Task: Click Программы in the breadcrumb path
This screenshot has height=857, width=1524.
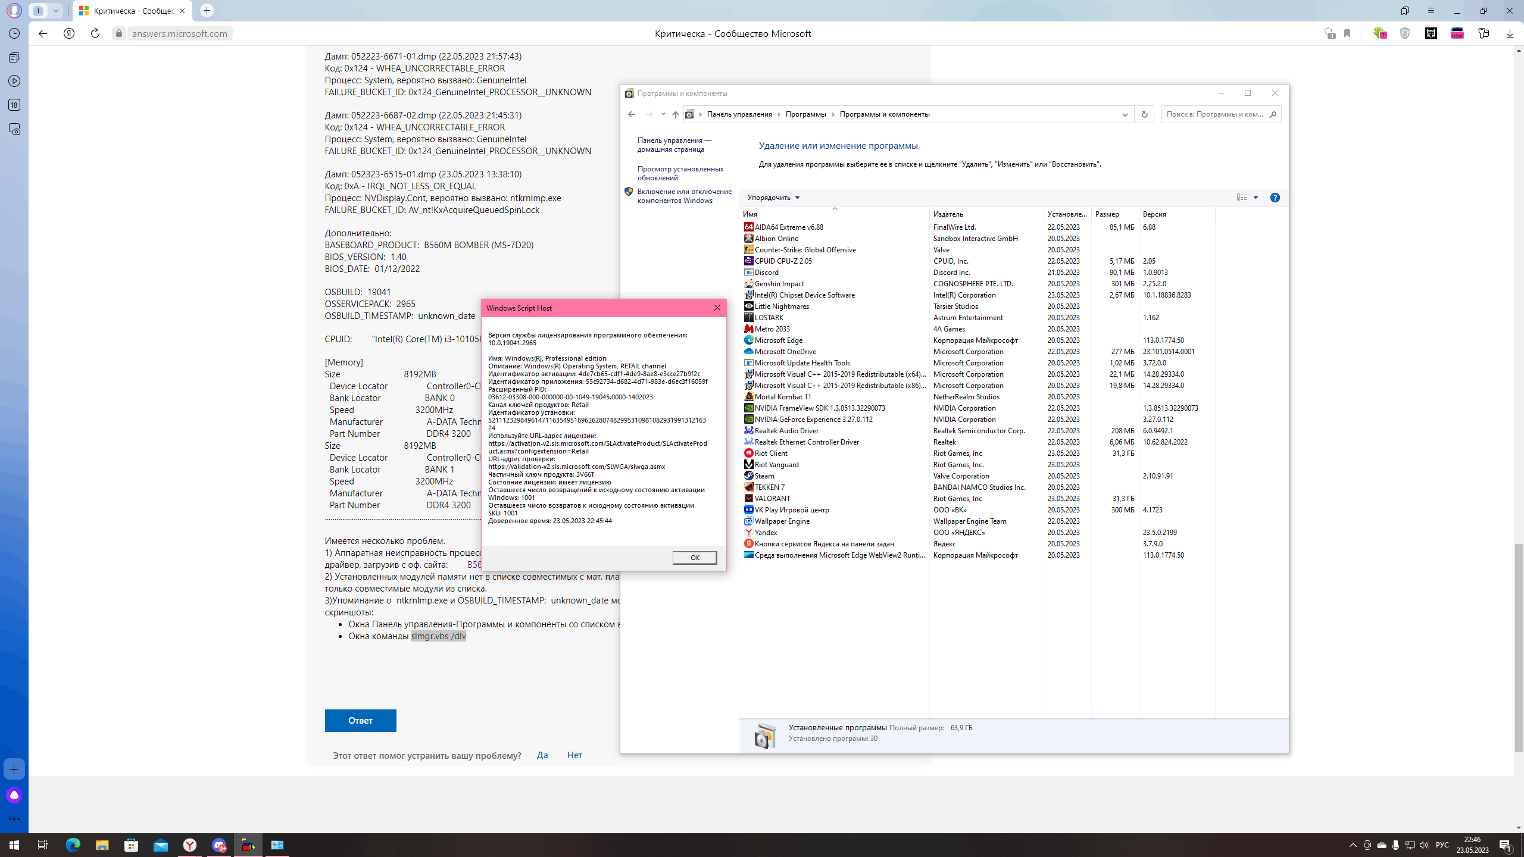Action: pyautogui.click(x=805, y=114)
